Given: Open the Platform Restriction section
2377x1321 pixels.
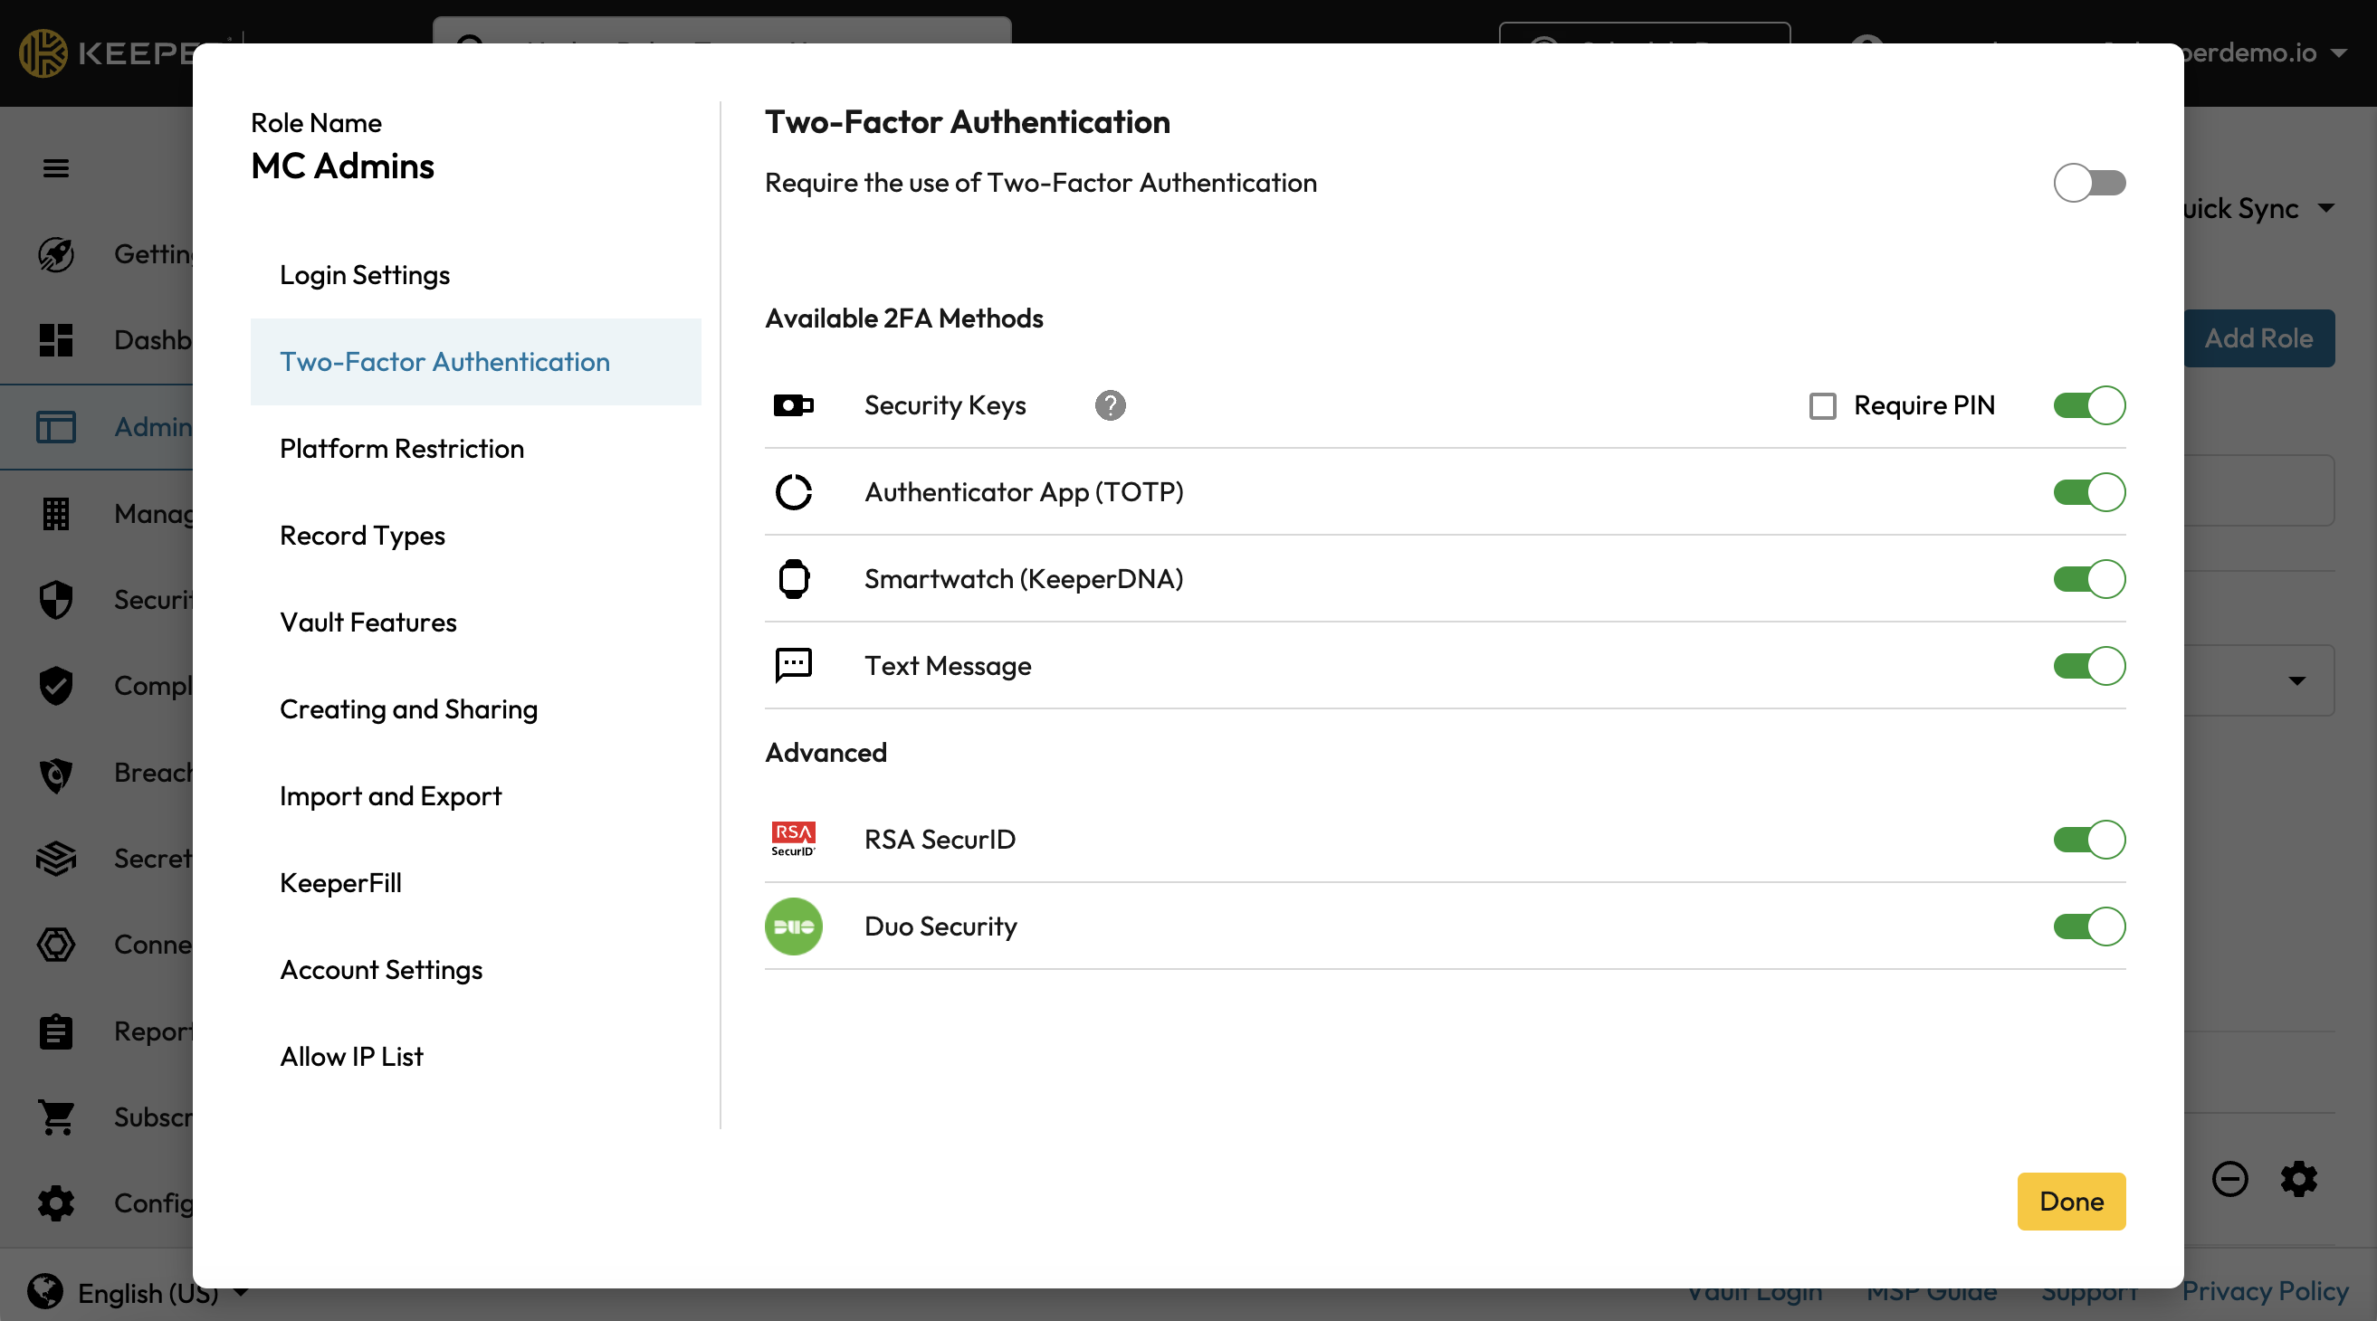Looking at the screenshot, I should coord(401,449).
